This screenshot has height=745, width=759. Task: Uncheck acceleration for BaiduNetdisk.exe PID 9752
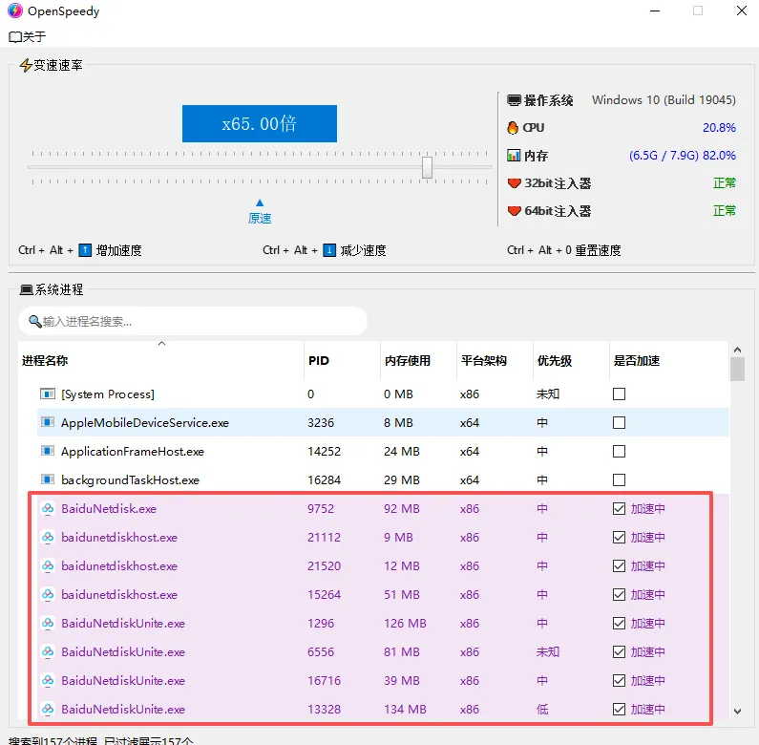tap(619, 509)
